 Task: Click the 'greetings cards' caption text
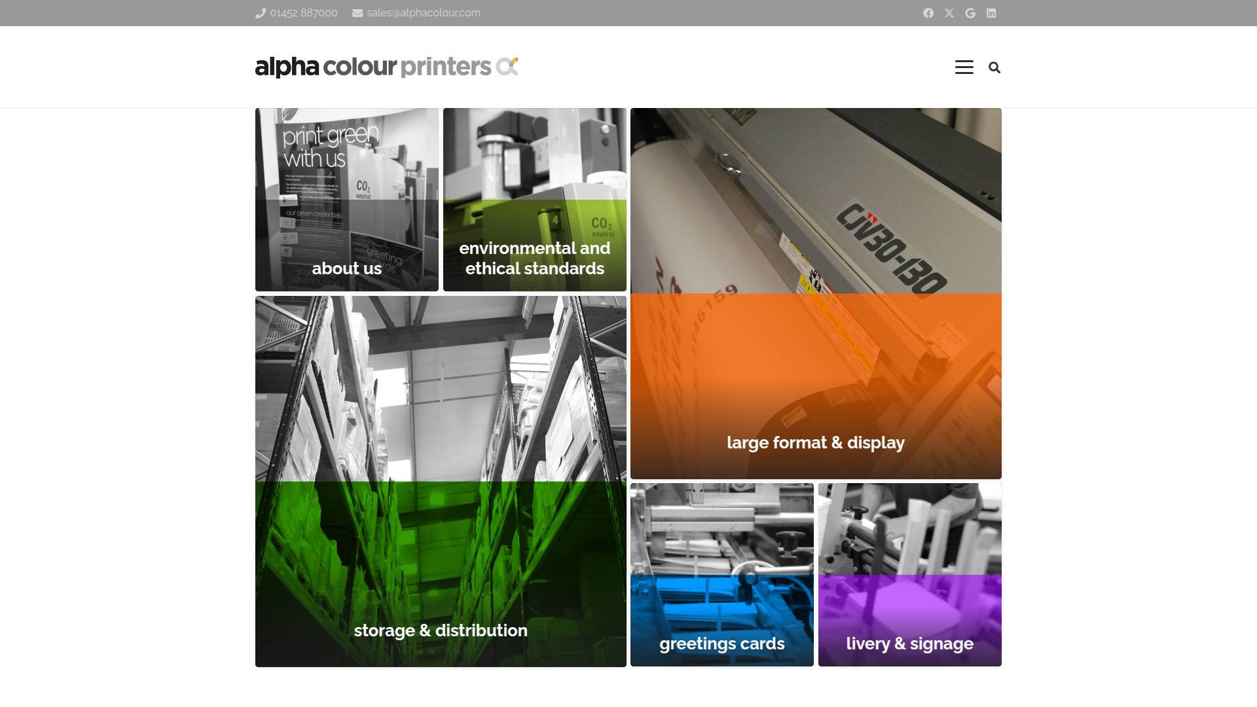click(722, 644)
